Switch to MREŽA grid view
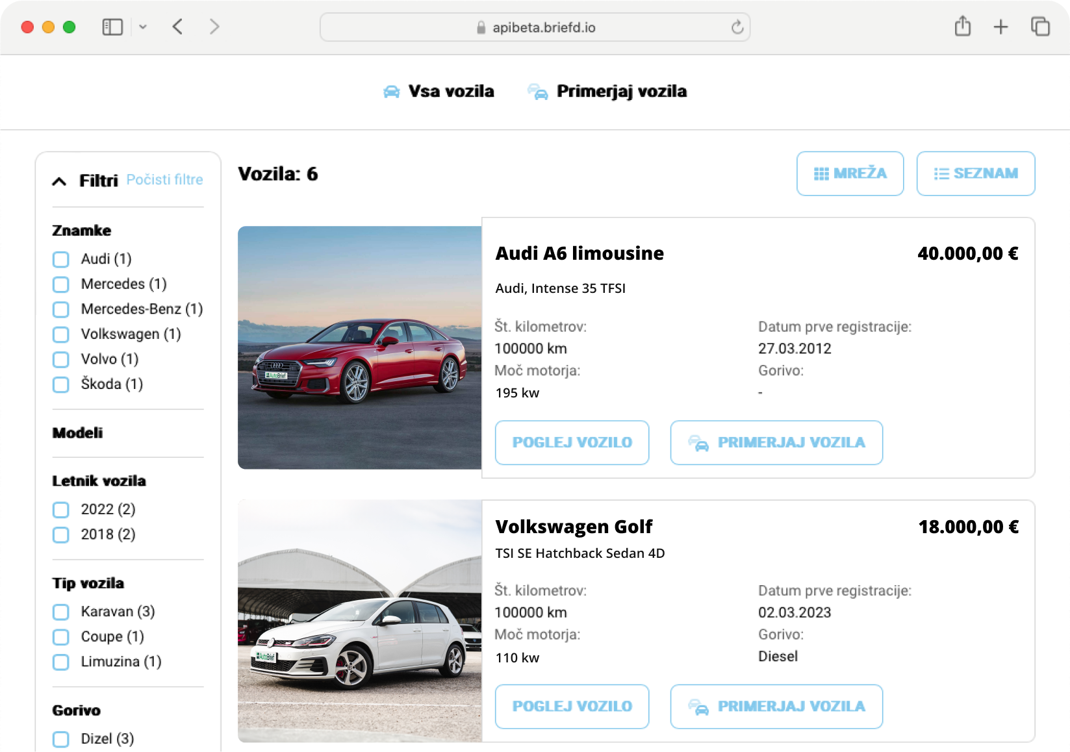Screen dimensions: 1070x752 [x=850, y=173]
